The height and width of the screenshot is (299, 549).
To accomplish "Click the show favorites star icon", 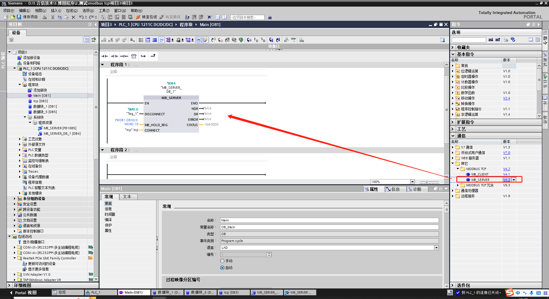I will (x=205, y=40).
